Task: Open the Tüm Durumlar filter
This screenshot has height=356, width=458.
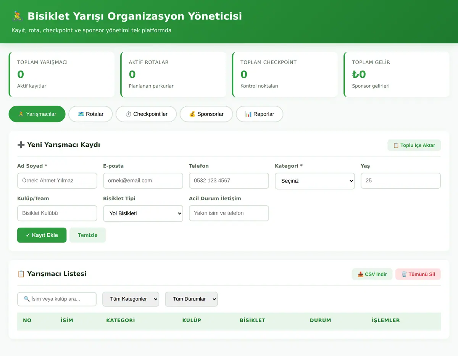Action: tap(191, 299)
